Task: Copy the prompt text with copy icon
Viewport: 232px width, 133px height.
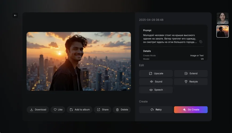Action: (x=201, y=42)
